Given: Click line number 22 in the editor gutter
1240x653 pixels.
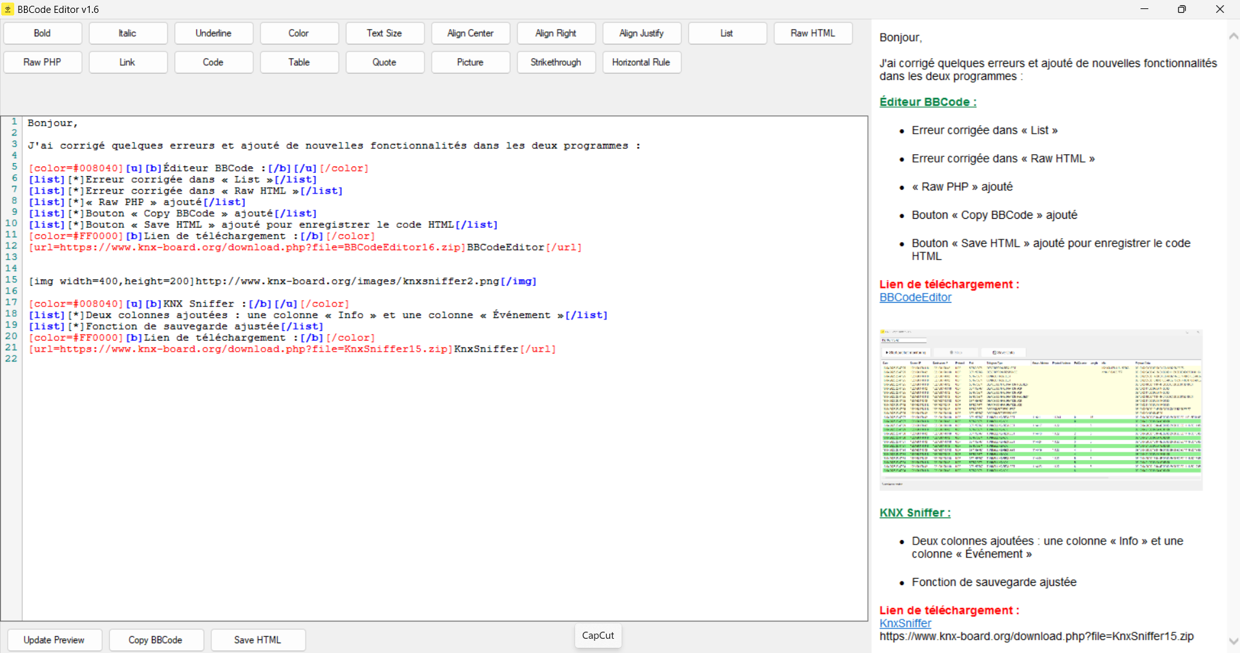Looking at the screenshot, I should coord(12,359).
